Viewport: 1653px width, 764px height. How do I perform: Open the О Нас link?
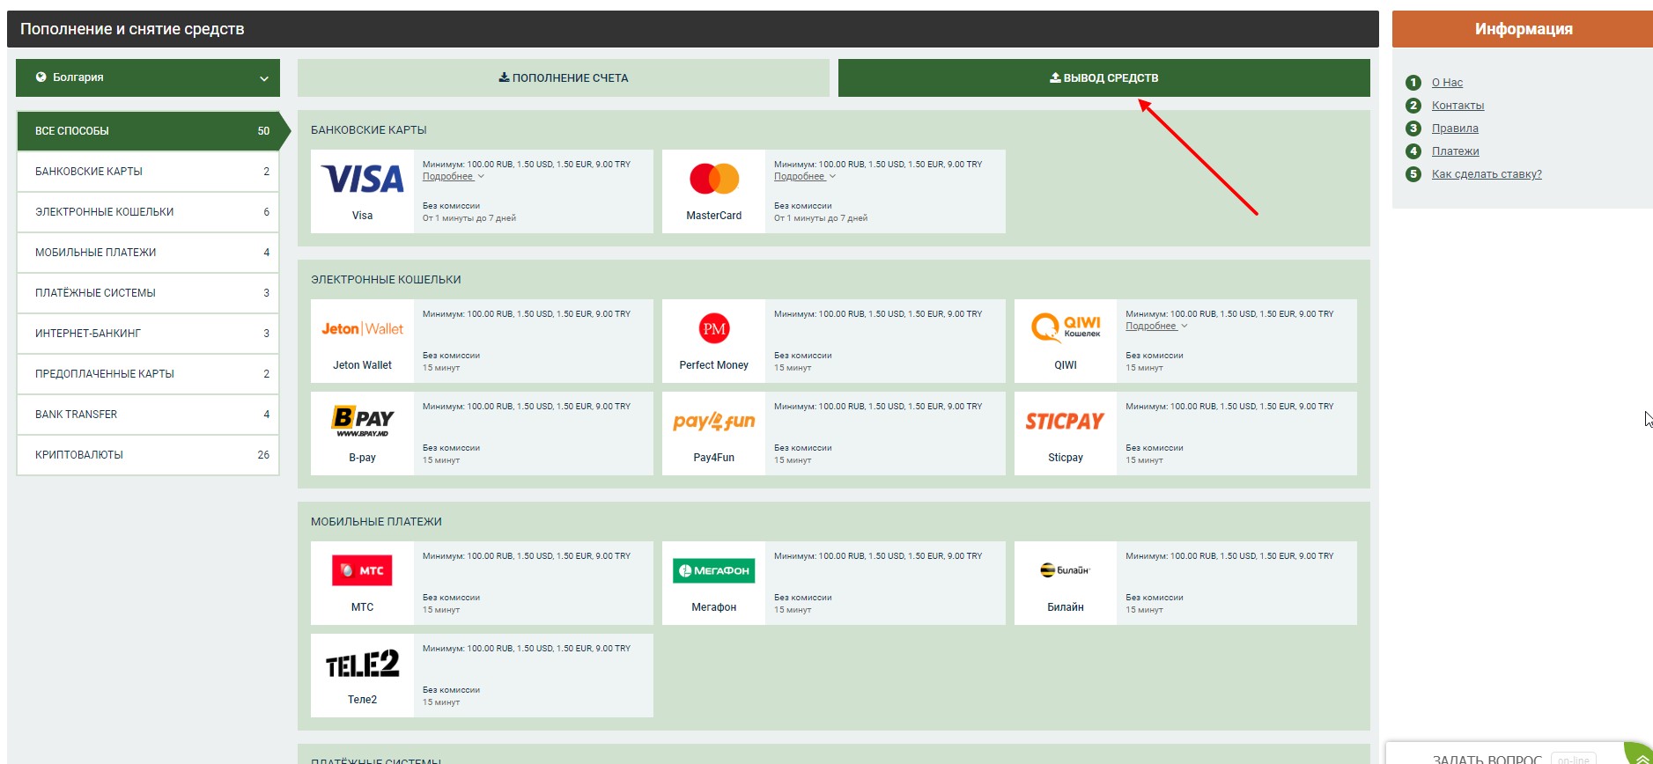[1447, 83]
